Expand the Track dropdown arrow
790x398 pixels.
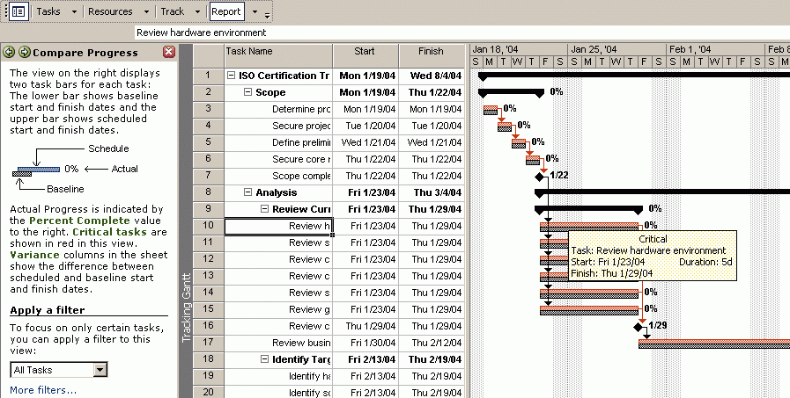click(x=197, y=11)
